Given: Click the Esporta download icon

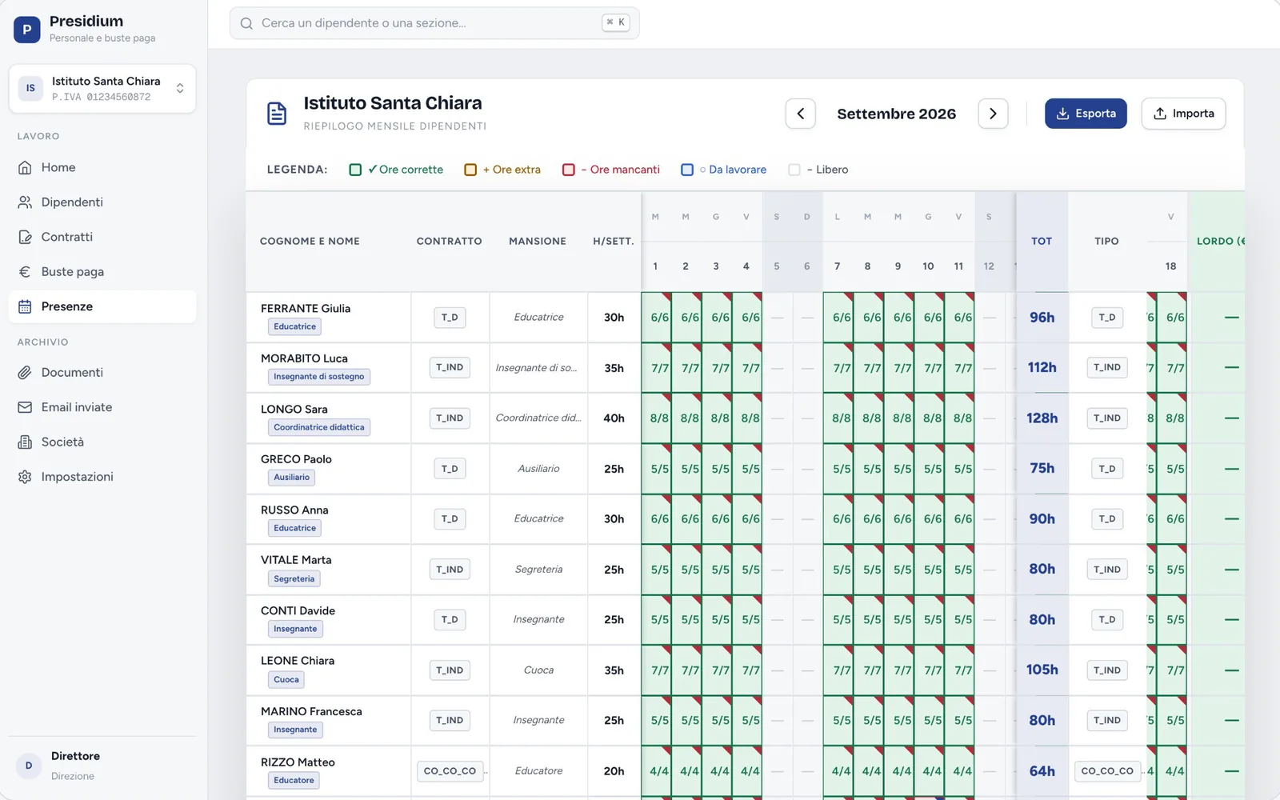Looking at the screenshot, I should 1062,114.
